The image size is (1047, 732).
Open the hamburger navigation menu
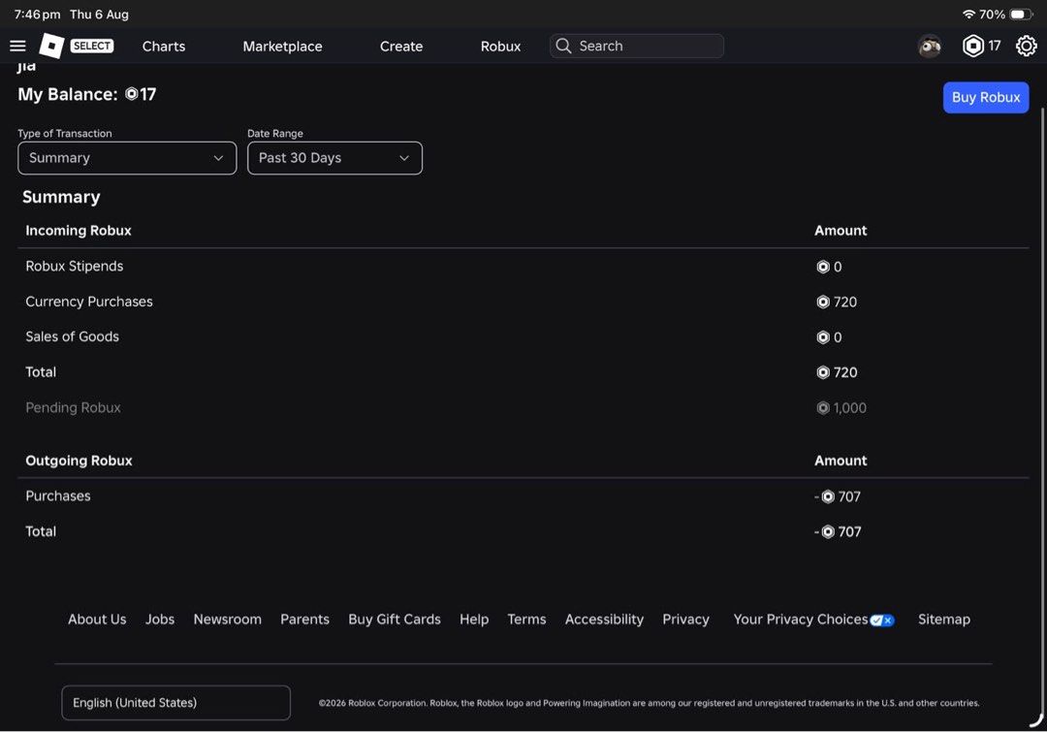[x=17, y=46]
